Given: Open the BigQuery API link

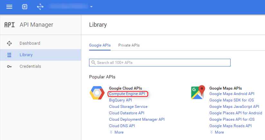Looking at the screenshot, I should (x=120, y=100).
